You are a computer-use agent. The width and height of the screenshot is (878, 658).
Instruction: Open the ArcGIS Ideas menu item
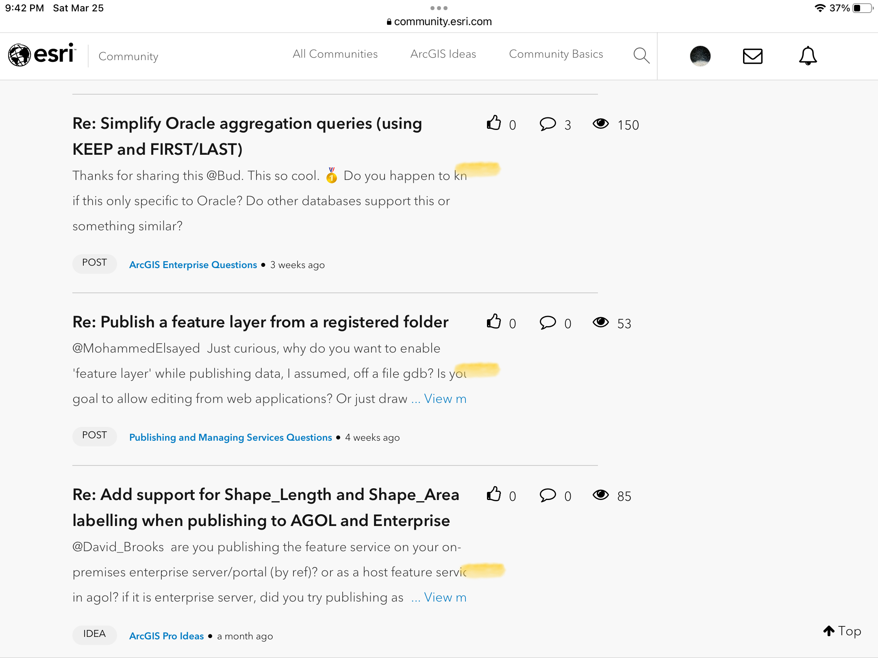tap(443, 54)
